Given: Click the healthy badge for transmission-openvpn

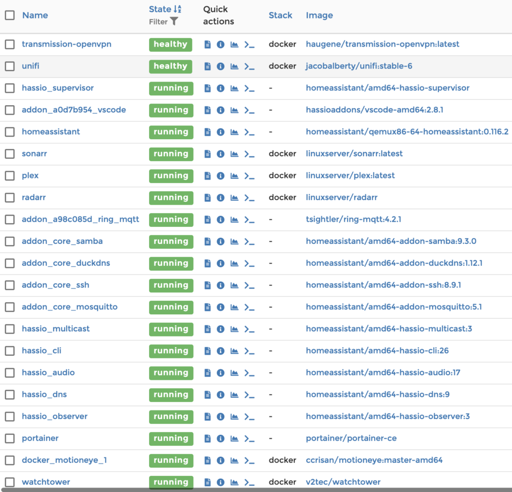Looking at the screenshot, I should coord(170,45).
